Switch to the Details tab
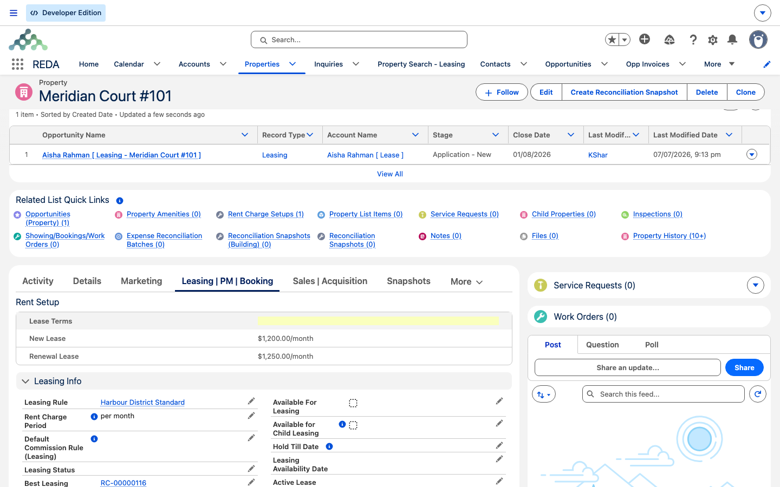This screenshot has height=487, width=780. (x=87, y=281)
